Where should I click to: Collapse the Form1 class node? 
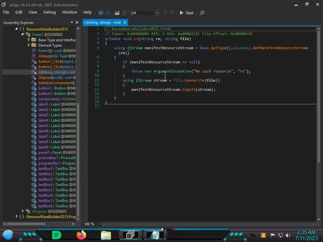[x=22, y=34]
